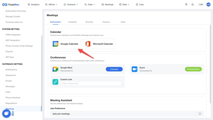Open Analytics in top navigation

coord(33,4)
